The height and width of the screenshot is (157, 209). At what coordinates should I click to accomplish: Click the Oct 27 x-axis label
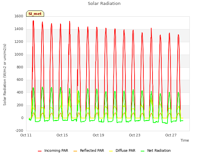171,135
